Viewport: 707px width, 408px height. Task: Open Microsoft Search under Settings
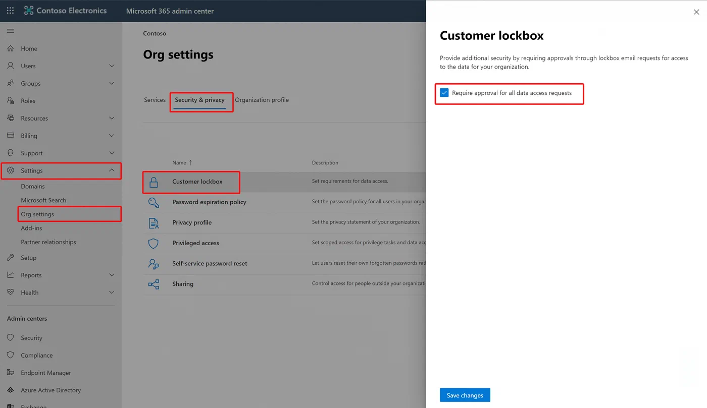coord(43,200)
